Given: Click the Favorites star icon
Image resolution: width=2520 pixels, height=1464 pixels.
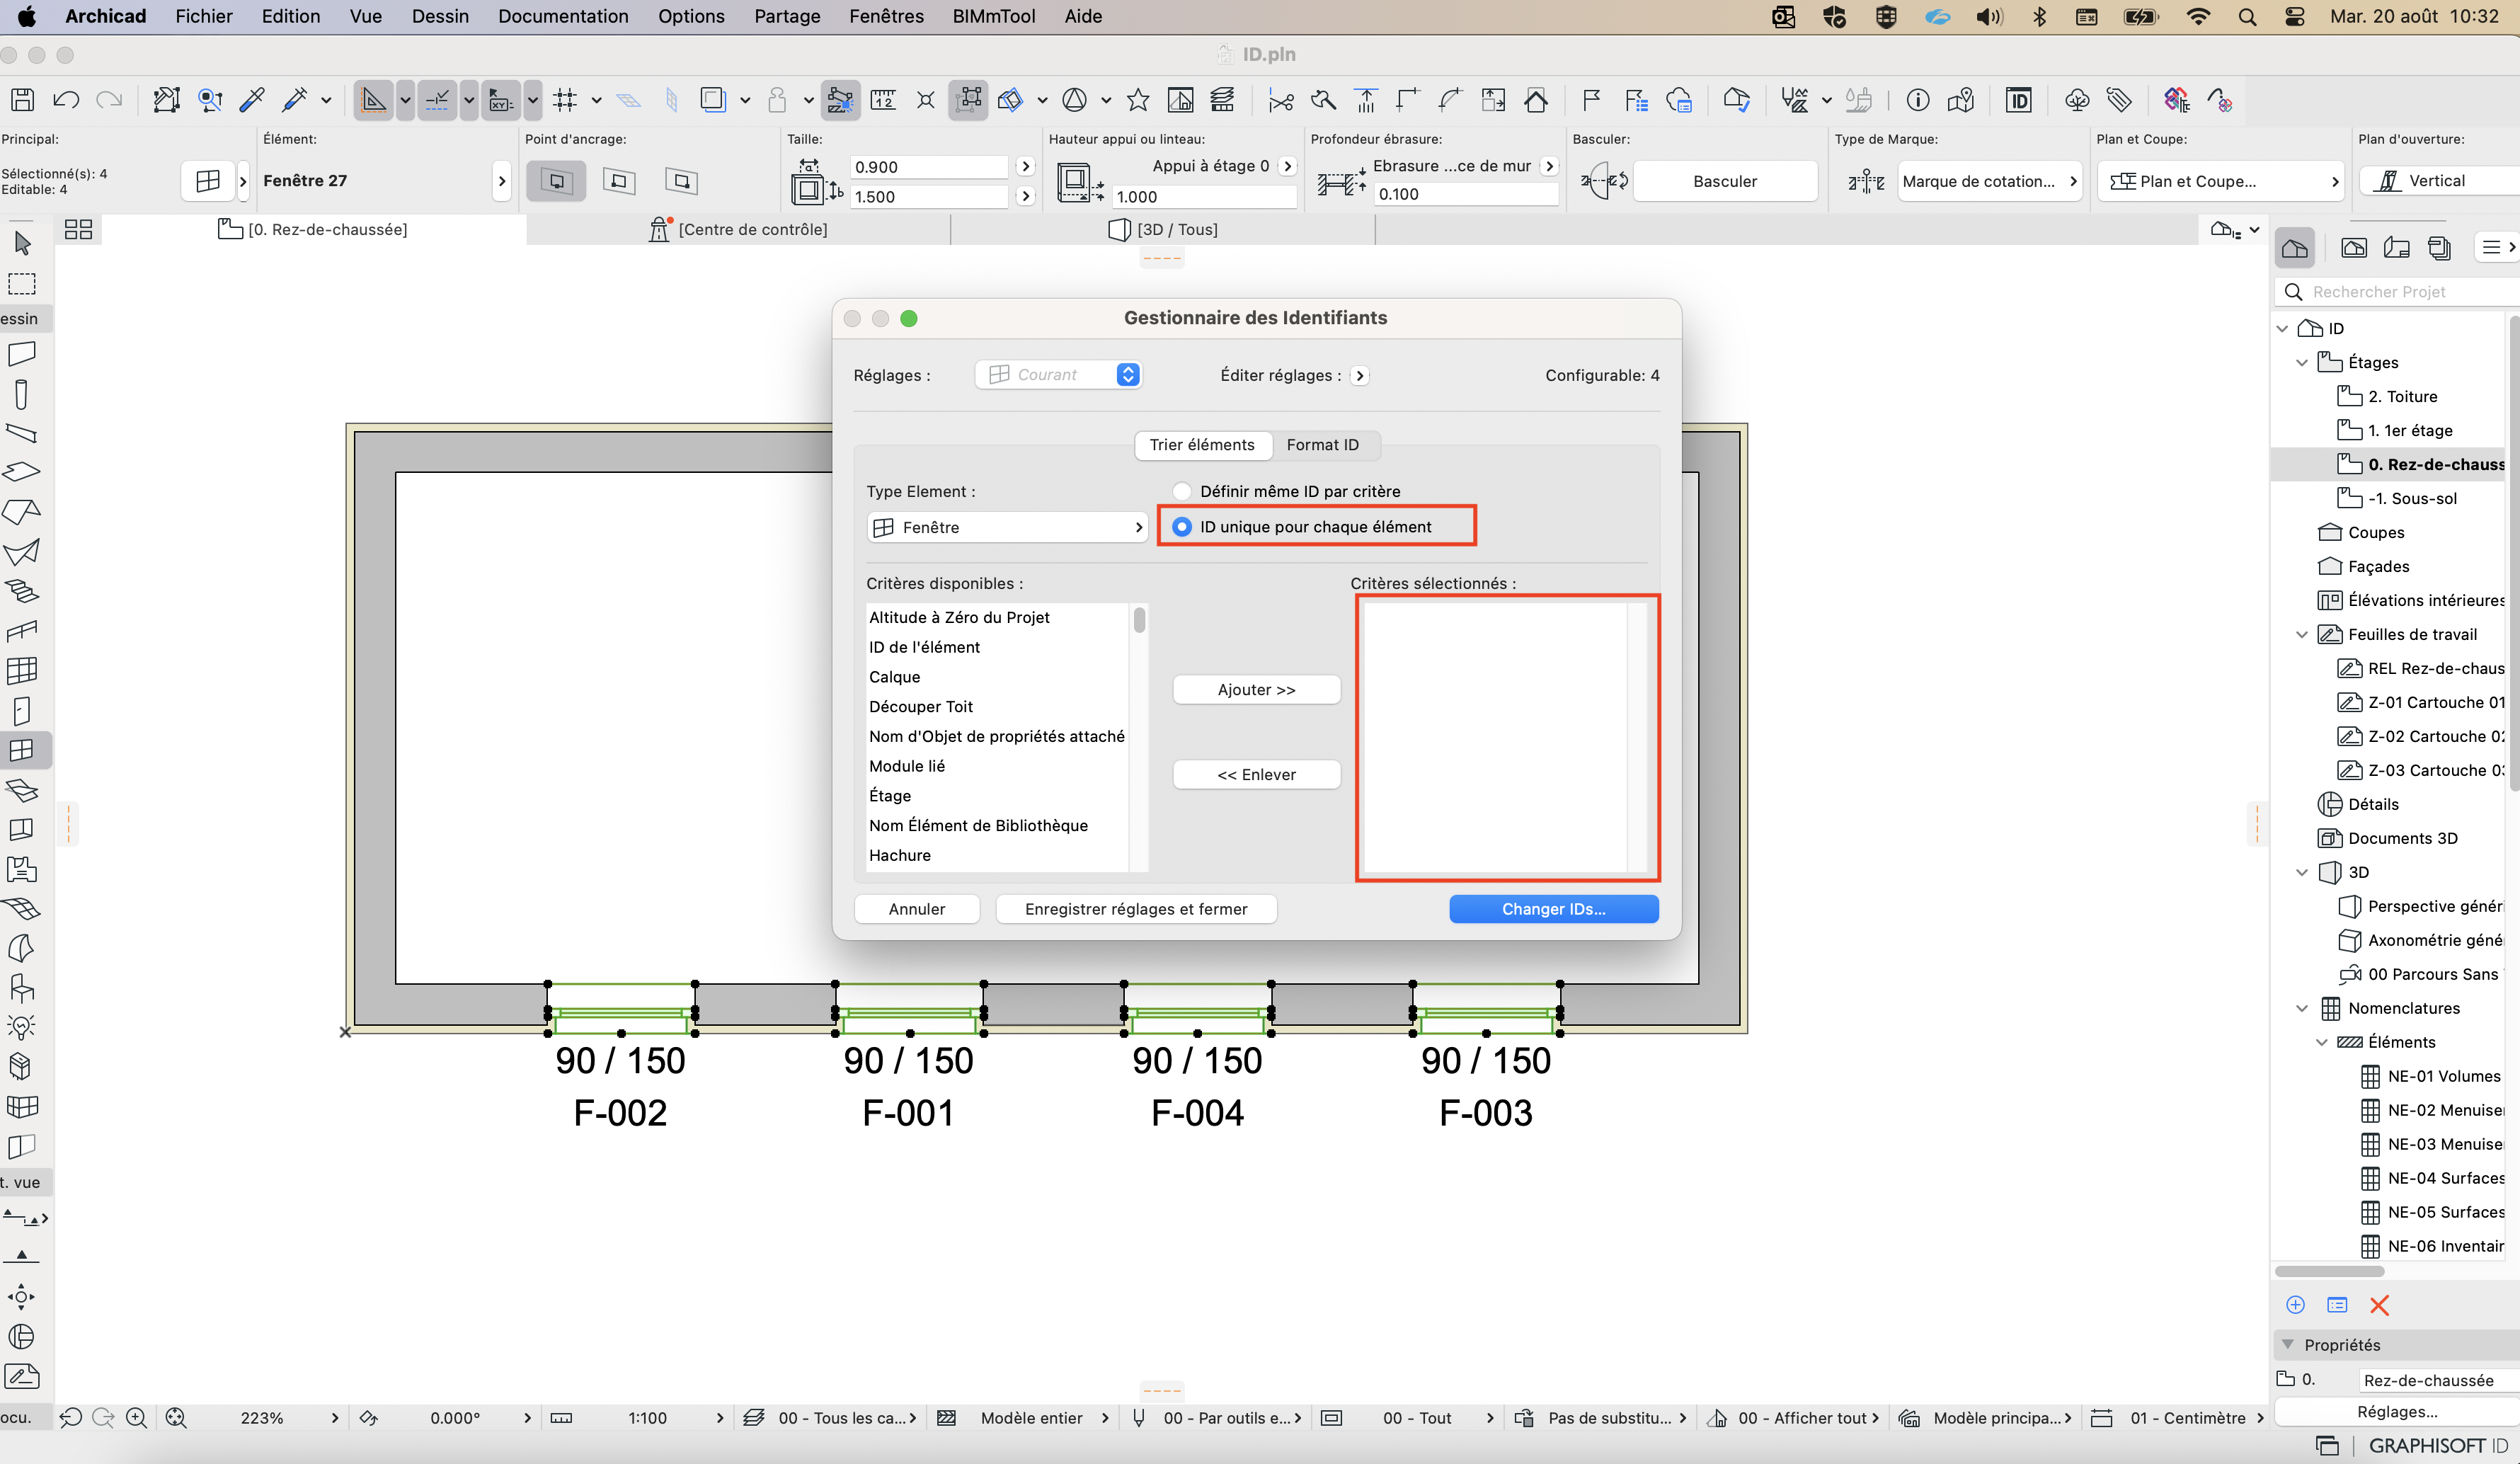Looking at the screenshot, I should click(x=1137, y=100).
